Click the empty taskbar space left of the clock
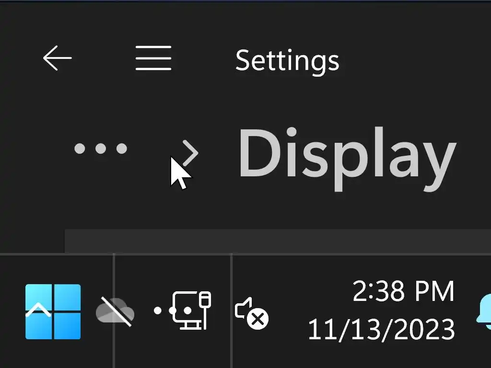 coord(292,311)
